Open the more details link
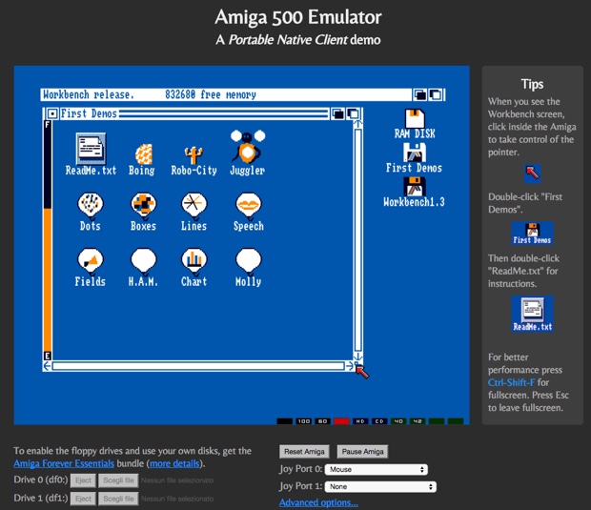This screenshot has width=591, height=510. point(174,463)
